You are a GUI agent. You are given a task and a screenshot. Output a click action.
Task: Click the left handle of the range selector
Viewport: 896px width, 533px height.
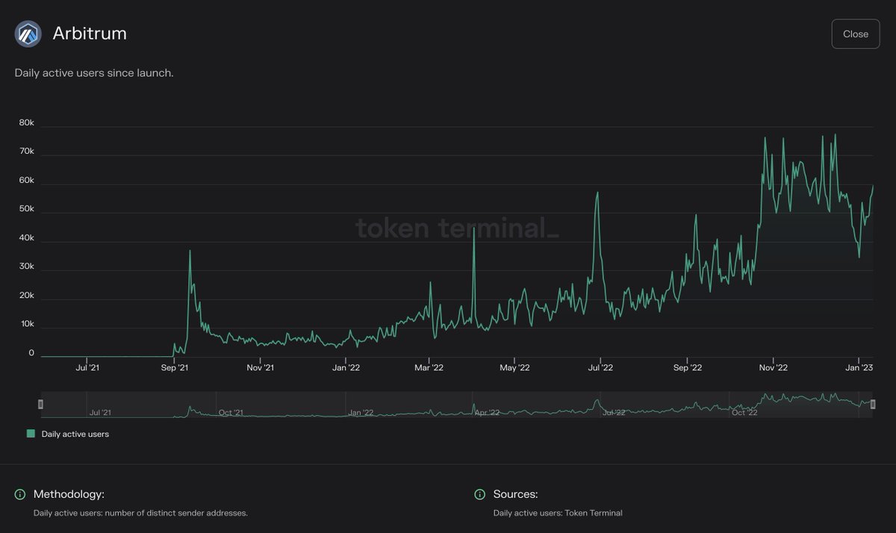click(x=41, y=404)
